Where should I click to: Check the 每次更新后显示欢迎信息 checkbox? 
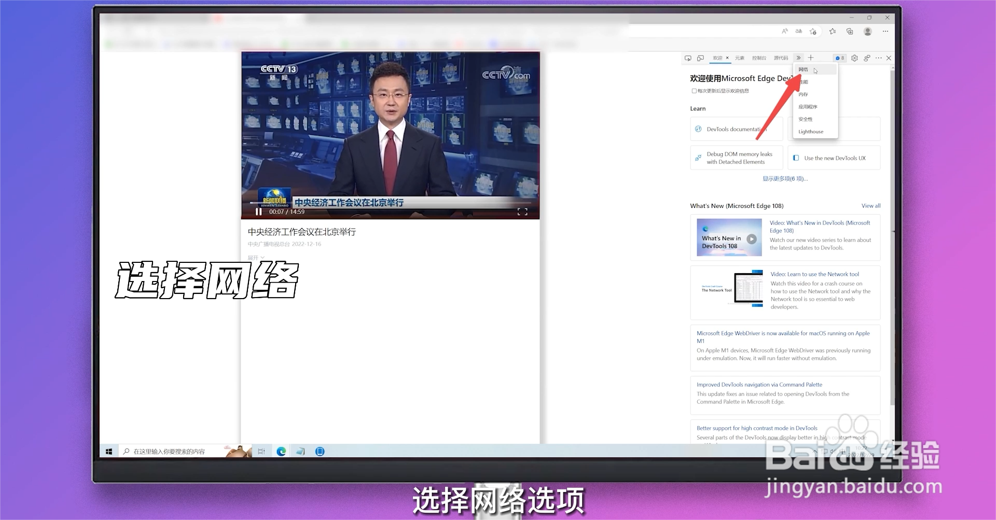[694, 91]
